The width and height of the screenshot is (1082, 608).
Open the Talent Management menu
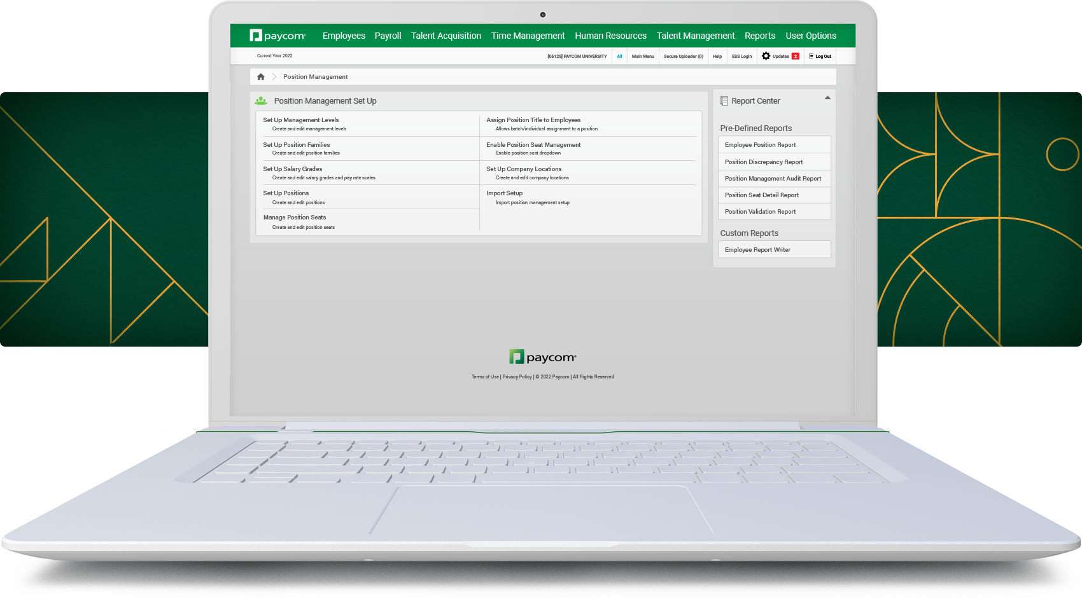[x=696, y=36]
